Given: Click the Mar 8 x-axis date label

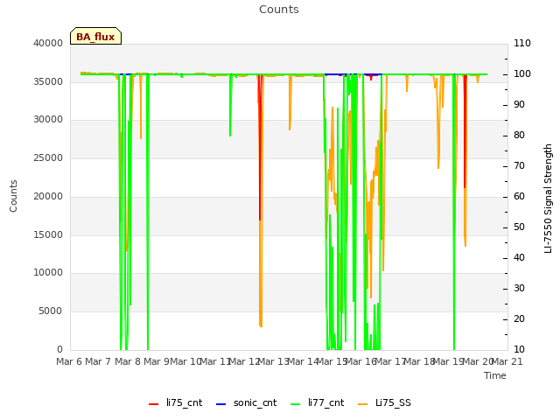Looking at the screenshot, I should coord(128,361).
